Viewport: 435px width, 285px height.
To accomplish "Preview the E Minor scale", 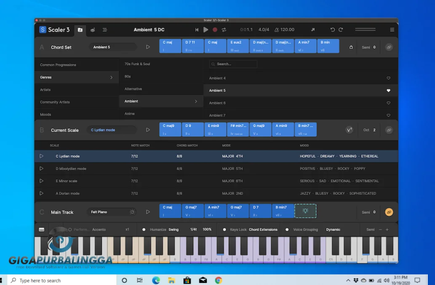I will pyautogui.click(x=41, y=181).
